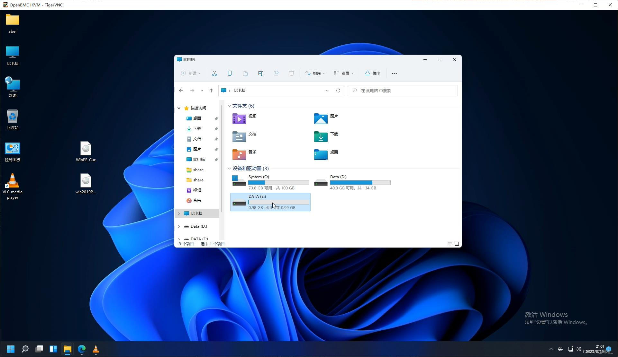The height and width of the screenshot is (357, 618).
Task: Click the Copy icon in toolbar
Action: coord(230,74)
